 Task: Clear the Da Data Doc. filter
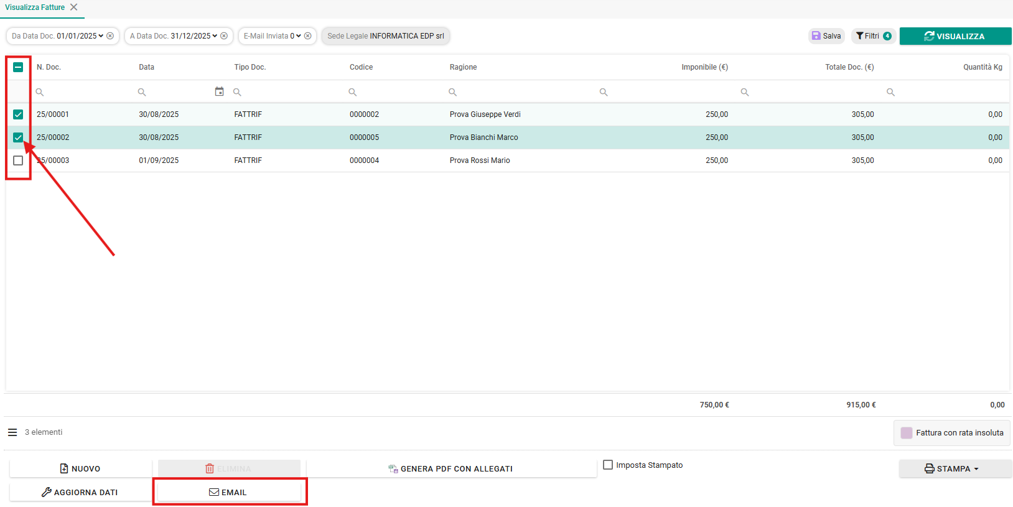click(x=110, y=36)
